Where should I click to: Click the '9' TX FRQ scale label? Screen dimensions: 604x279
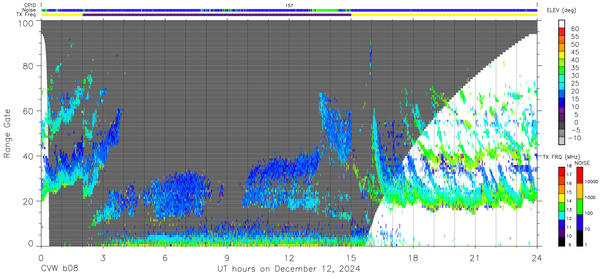point(570,245)
